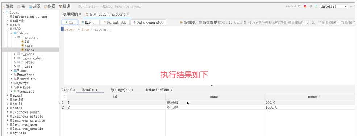357x136 pixels.
Task: Open the user profile avatar icon
Action: (x=316, y=7)
